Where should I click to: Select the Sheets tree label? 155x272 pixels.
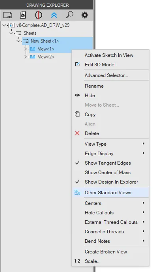tap(30, 33)
